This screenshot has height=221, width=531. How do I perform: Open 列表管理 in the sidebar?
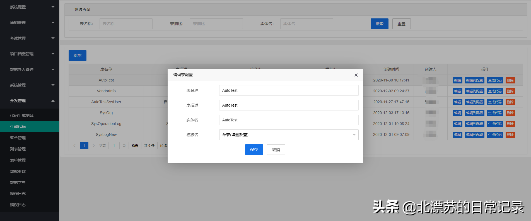29,149
